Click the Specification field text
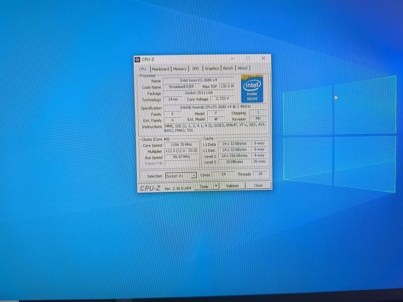The image size is (403, 302). point(215,107)
